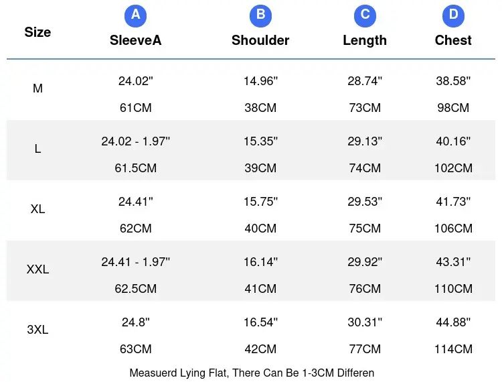Click the blue circle A icon
Image resolution: width=502 pixels, height=382 pixels.
coord(136,15)
